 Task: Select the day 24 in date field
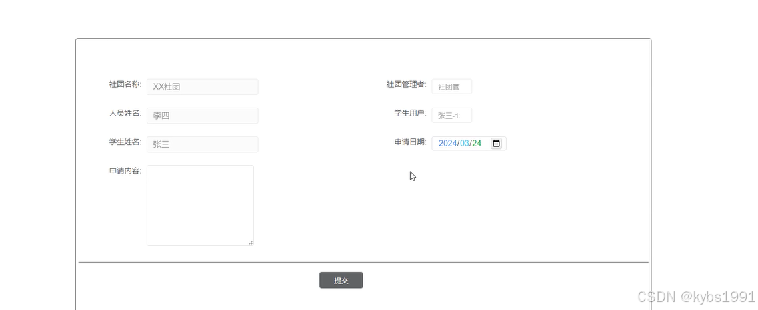tap(477, 143)
